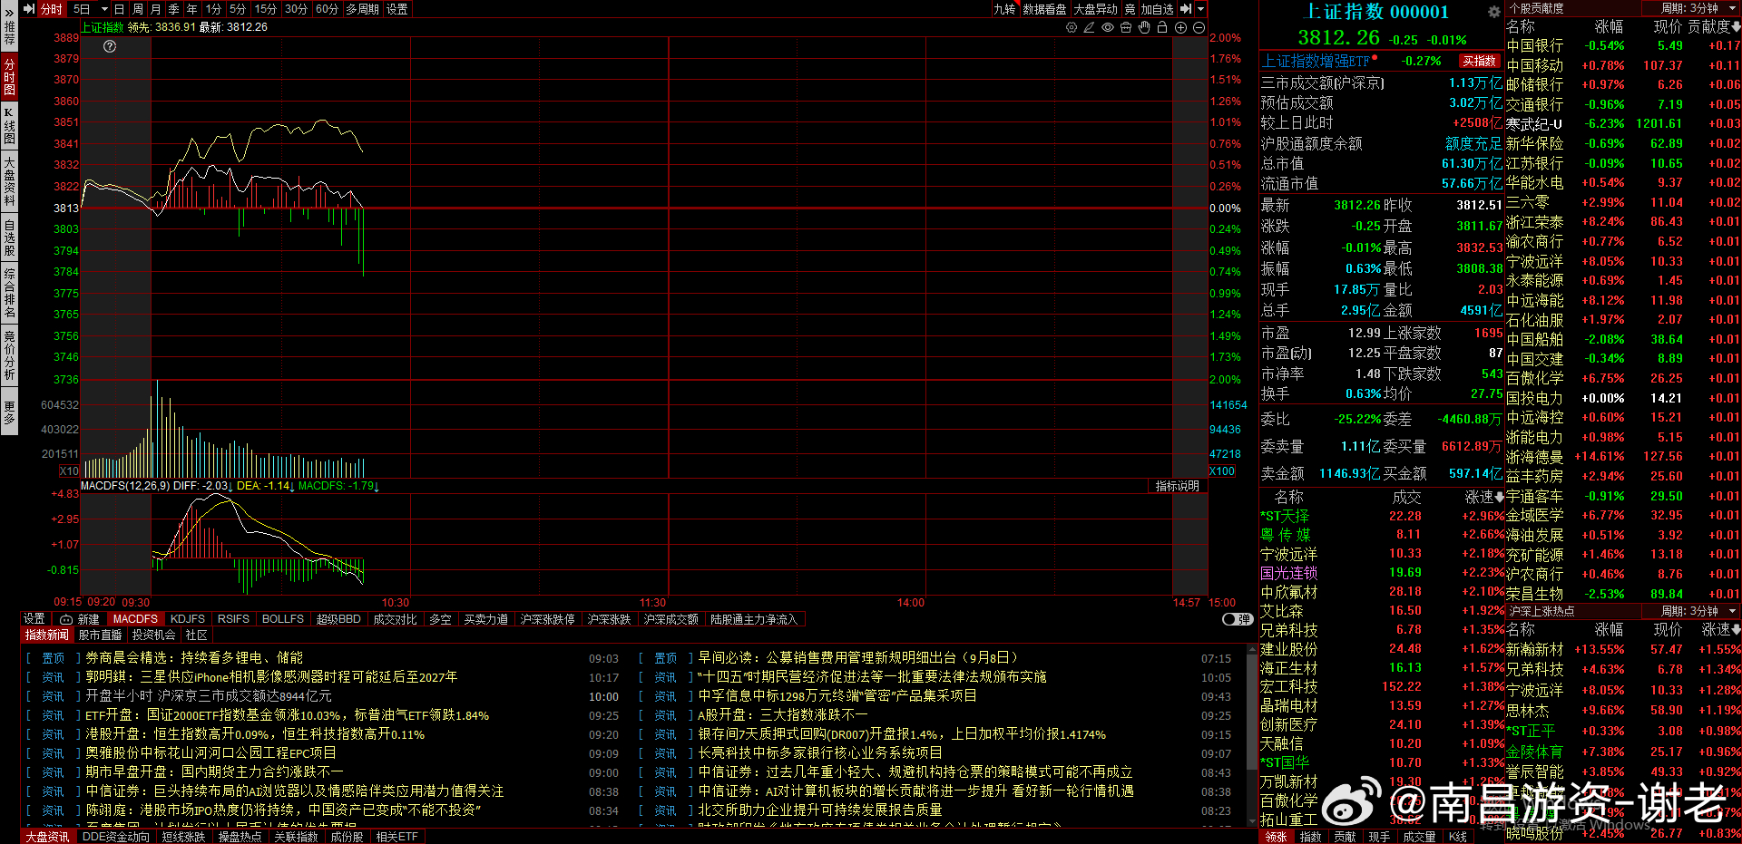Switch to the 分时 timeframe tab
The height and width of the screenshot is (844, 1742).
52,9
